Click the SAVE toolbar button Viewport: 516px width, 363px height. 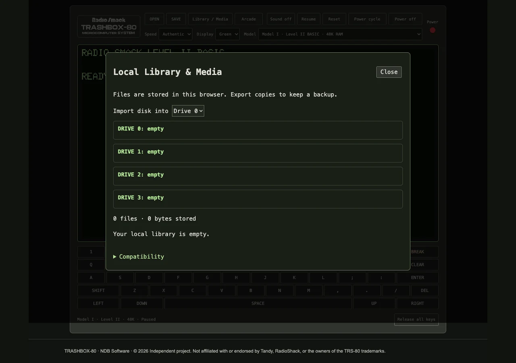coord(176,19)
